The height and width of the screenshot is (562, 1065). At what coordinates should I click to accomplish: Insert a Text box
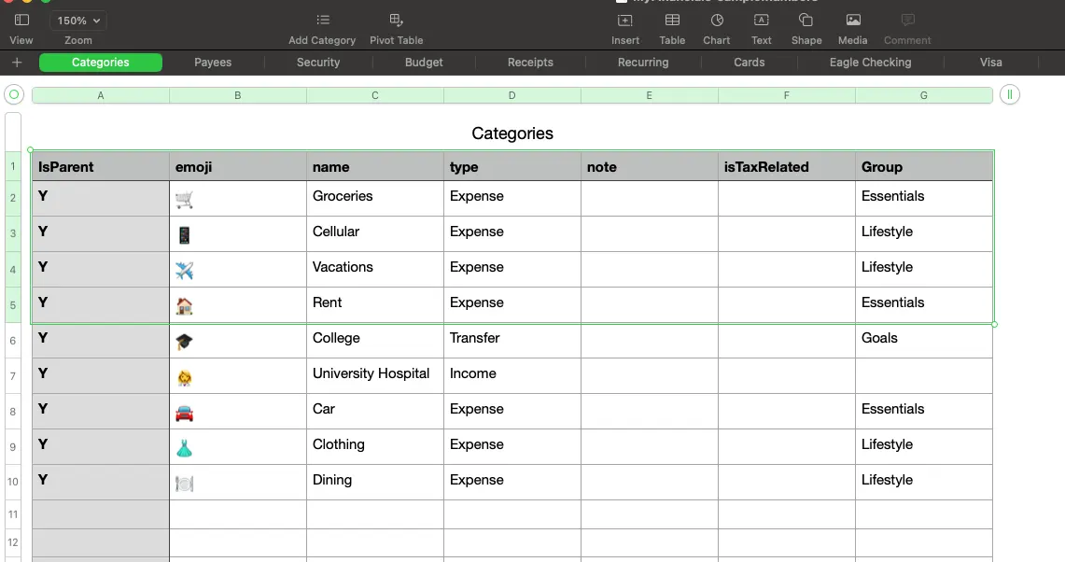(762, 21)
